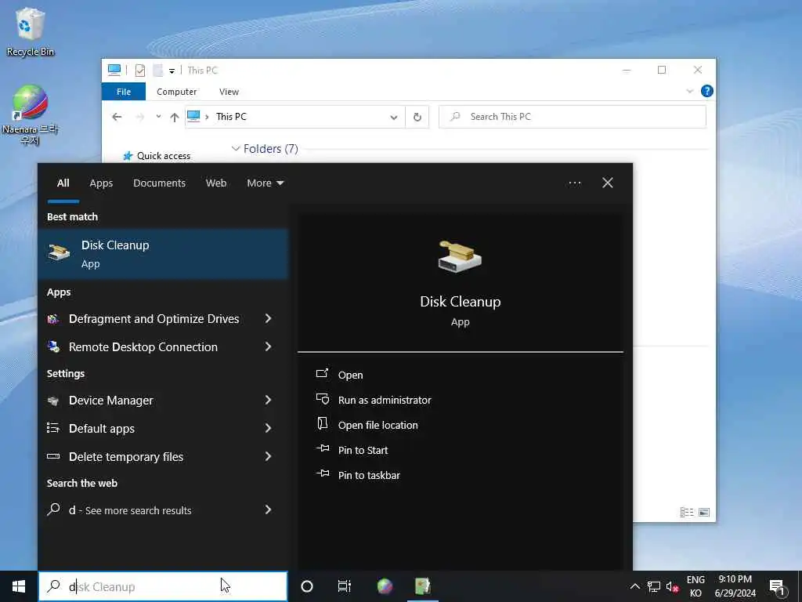Viewport: 802px width, 602px height.
Task: Expand Default apps result arrow
Action: click(268, 428)
